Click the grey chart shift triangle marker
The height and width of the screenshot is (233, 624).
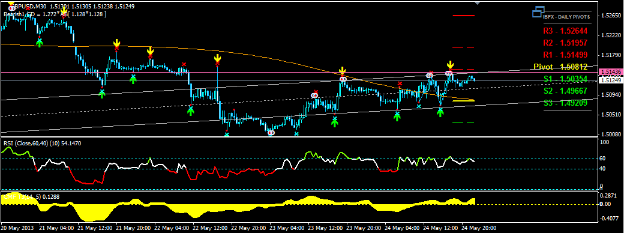click(478, 3)
